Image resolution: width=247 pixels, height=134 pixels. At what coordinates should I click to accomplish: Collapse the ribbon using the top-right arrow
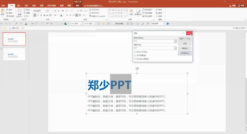tap(245, 20)
